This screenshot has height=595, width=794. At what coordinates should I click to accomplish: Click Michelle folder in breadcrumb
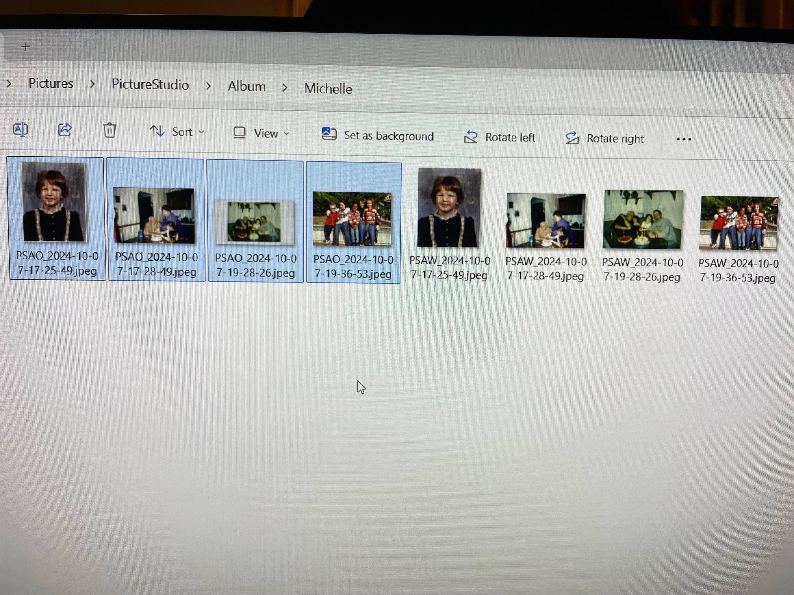coord(328,89)
